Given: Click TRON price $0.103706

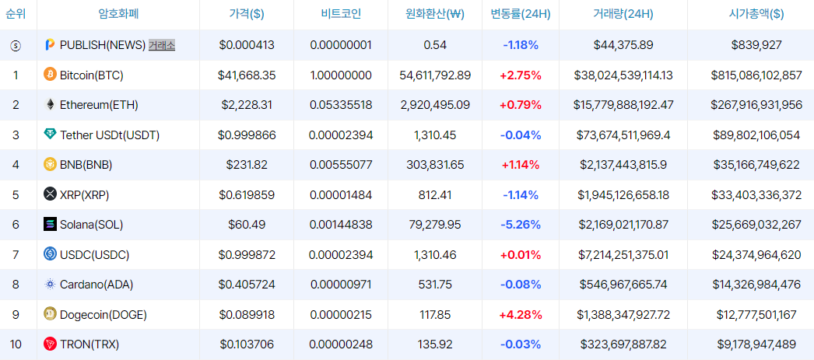Looking at the screenshot, I should tap(247, 344).
